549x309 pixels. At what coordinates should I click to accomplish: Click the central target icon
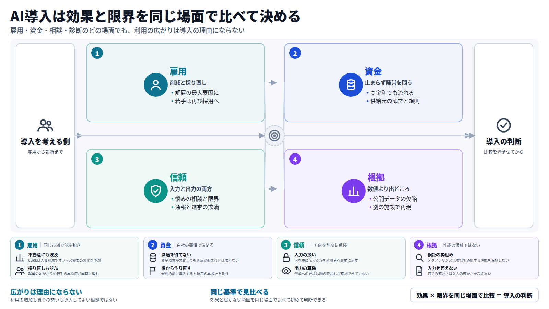(274, 136)
